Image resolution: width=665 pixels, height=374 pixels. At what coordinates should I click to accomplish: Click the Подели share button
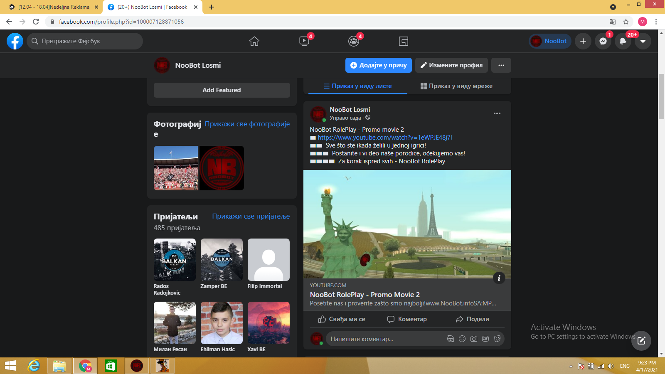click(x=473, y=319)
